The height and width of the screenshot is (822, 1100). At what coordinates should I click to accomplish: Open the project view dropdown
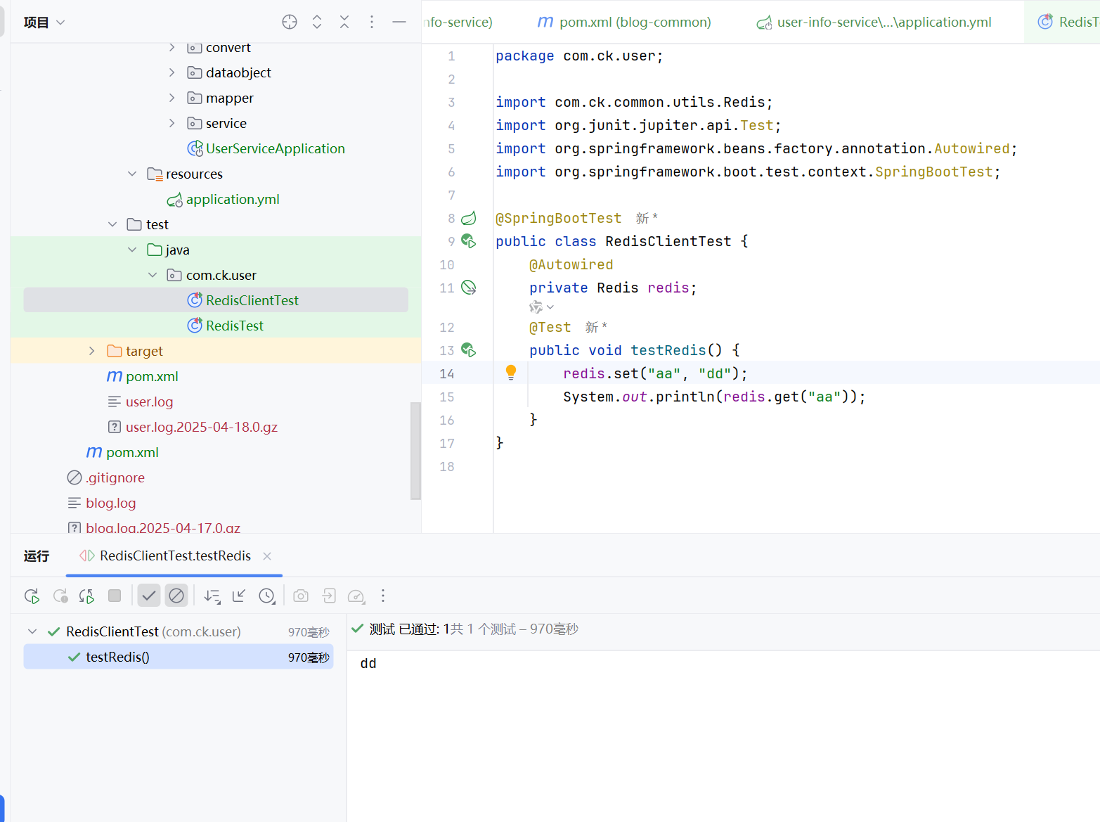click(x=44, y=23)
